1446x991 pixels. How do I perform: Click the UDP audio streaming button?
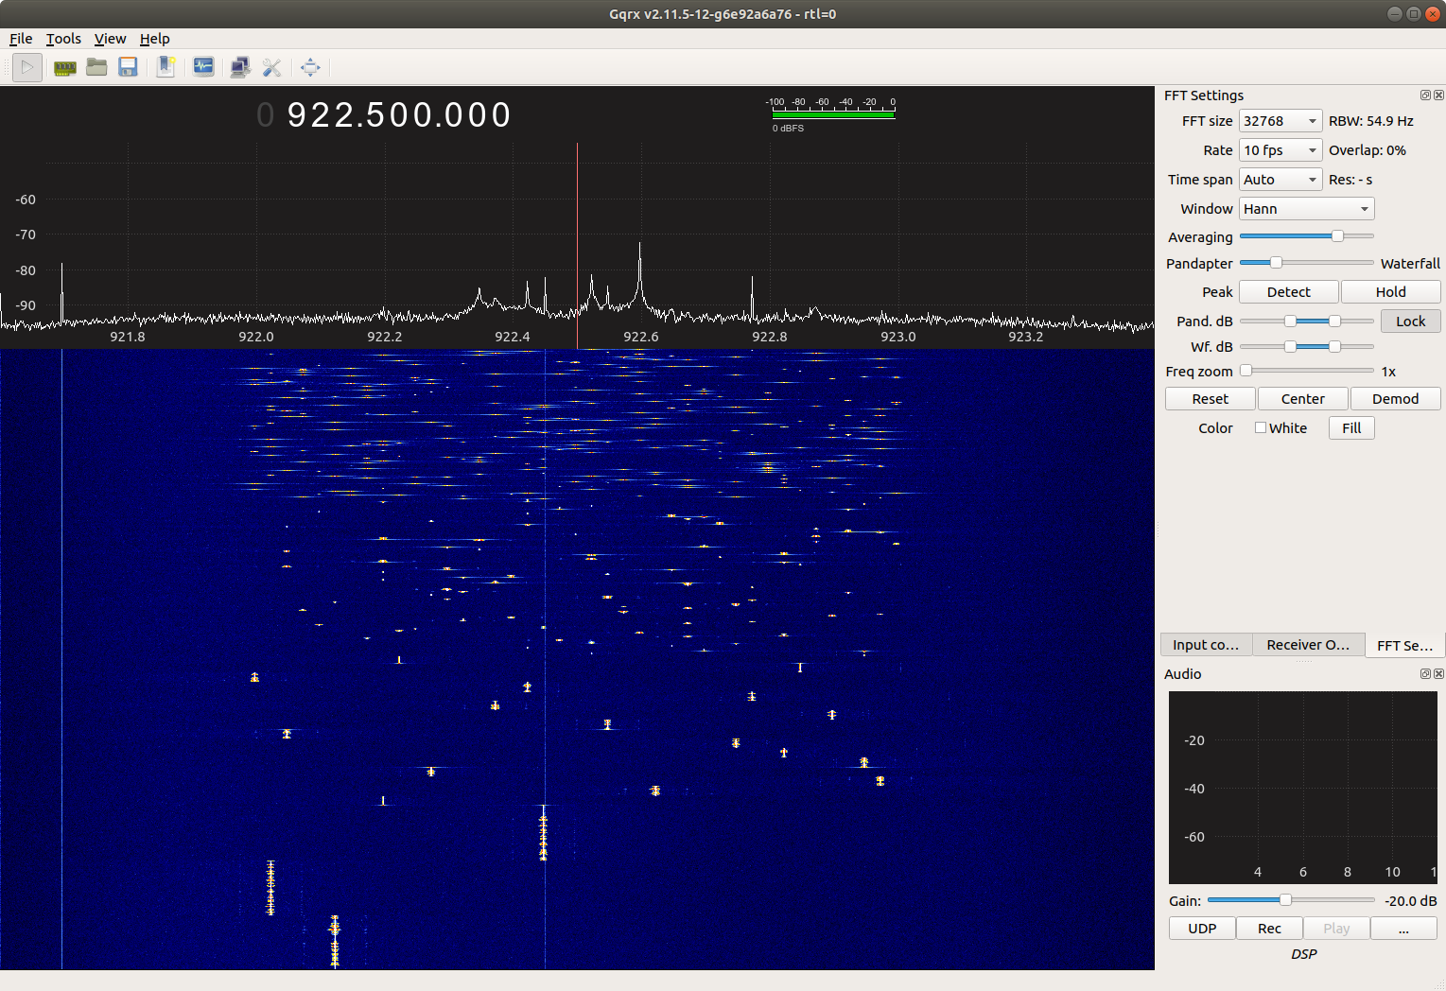(1201, 928)
